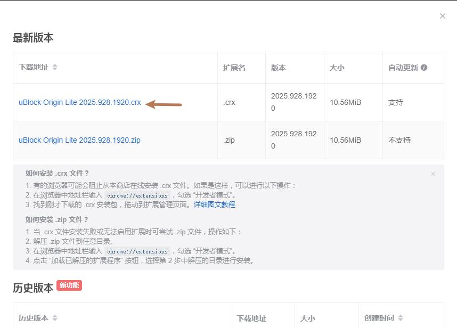
Task: Close the download dialog with the top X
Action: [x=443, y=16]
